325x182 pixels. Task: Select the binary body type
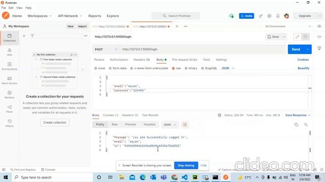pos(191,68)
